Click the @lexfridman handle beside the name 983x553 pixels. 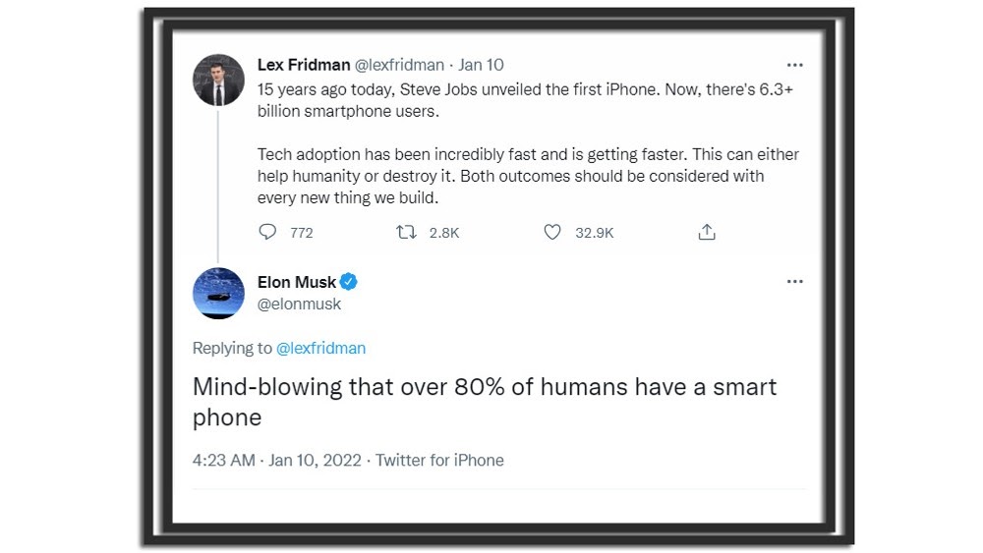(398, 65)
